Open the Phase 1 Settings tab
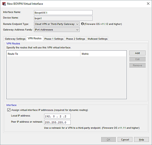The width and height of the screenshot is (152, 145). (54, 39)
